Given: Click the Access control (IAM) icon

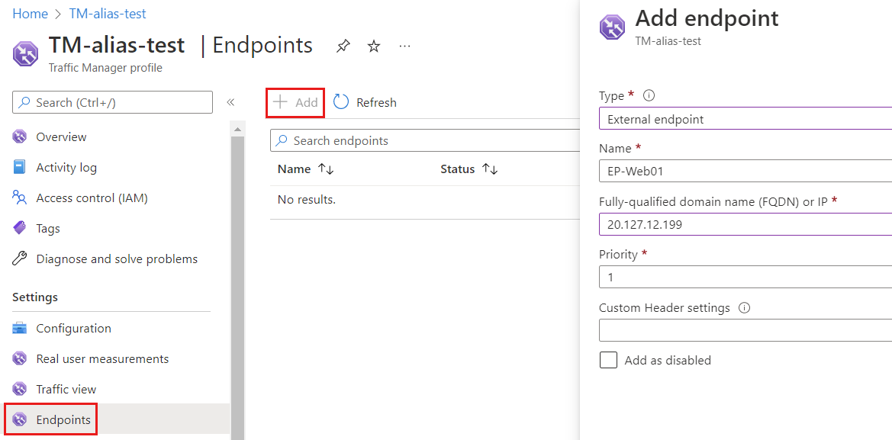Looking at the screenshot, I should [19, 198].
